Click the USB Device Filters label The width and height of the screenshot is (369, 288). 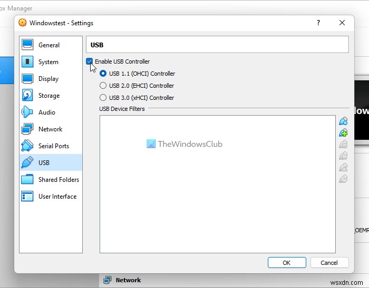pyautogui.click(x=122, y=109)
